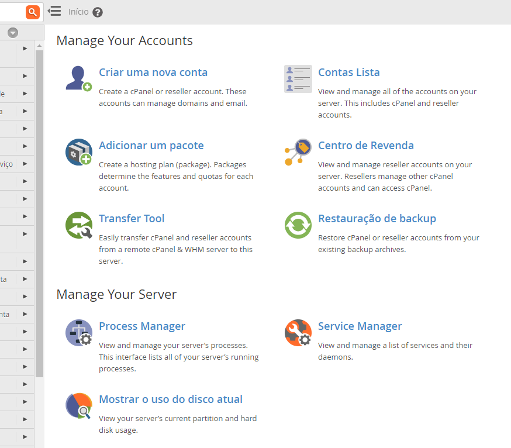
Task: Click the Restauração de backup green icon
Action: [298, 225]
